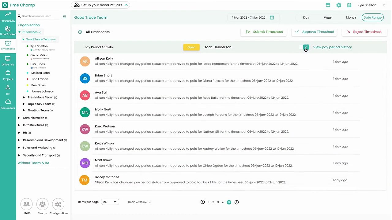392x220 pixels.
Task: Open the date range calendar icon
Action: [x=272, y=17]
